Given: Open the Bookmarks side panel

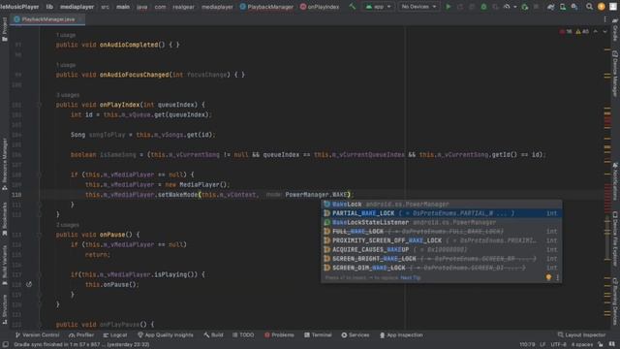Looking at the screenshot, I should point(4,219).
